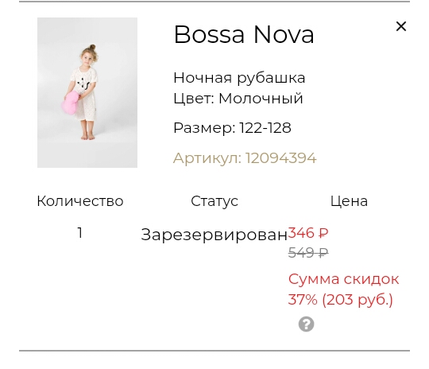The height and width of the screenshot is (369, 429).
Task: Click the Bossa Nova brand title
Action: [244, 34]
